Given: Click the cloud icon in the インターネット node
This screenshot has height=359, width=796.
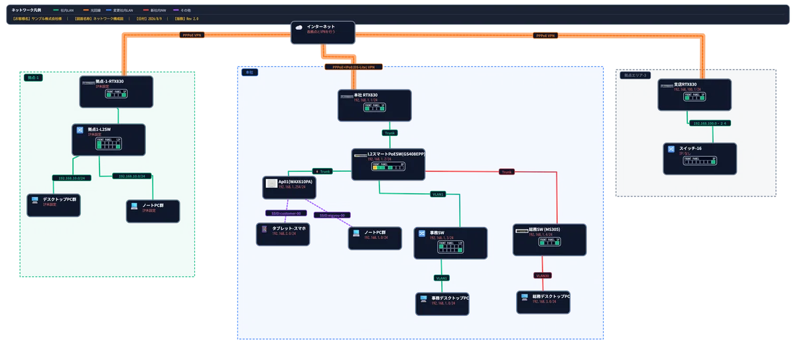Looking at the screenshot, I should 300,27.
